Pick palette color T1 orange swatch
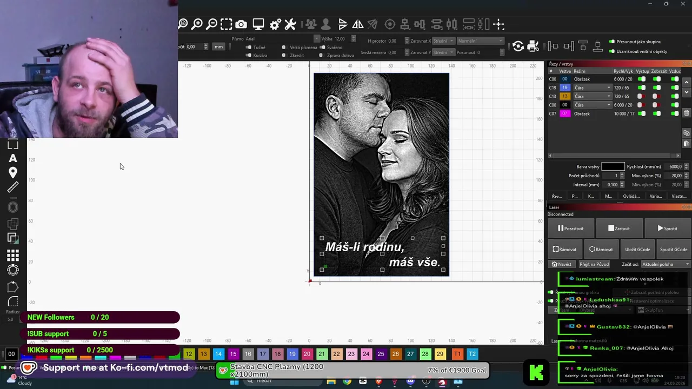692x389 pixels. tap(457, 354)
